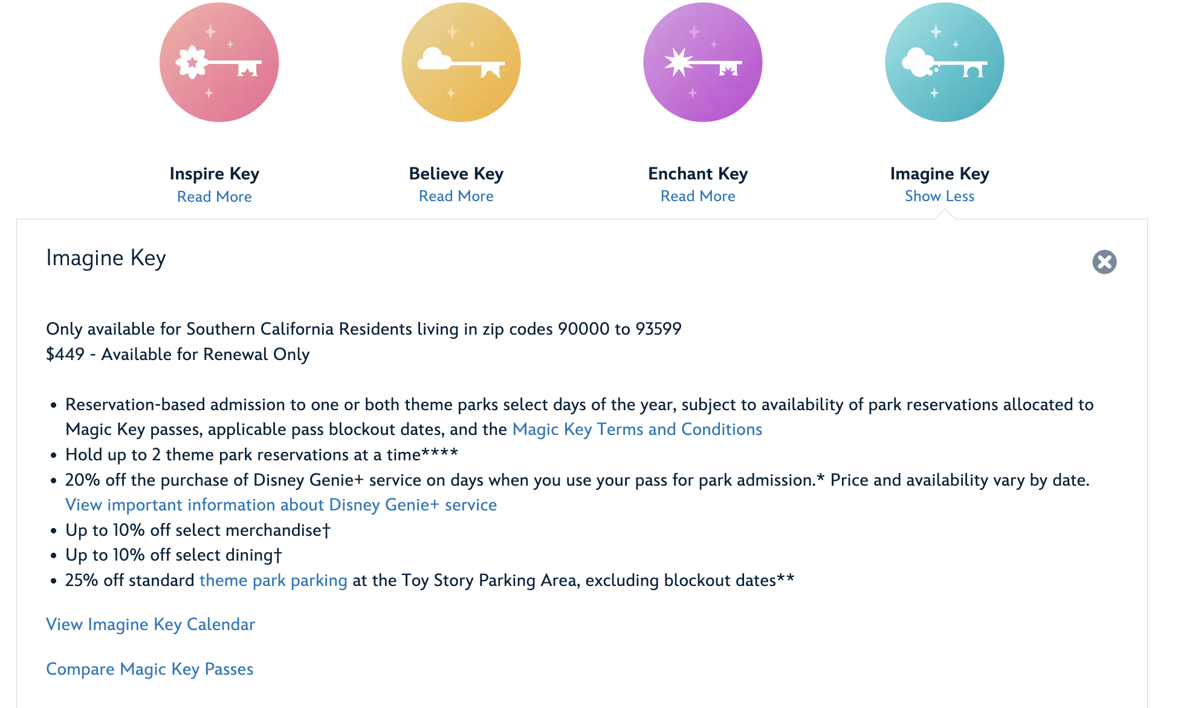Open the theme park parking link
This screenshot has height=708, width=1198.
click(273, 580)
